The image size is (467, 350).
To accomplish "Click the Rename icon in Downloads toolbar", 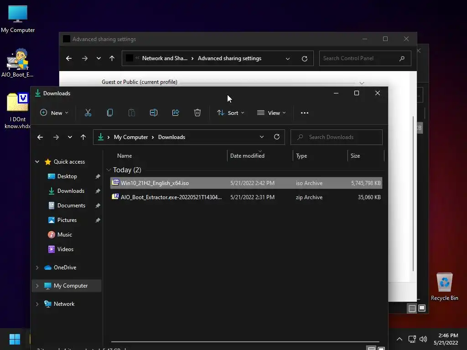I will (154, 113).
